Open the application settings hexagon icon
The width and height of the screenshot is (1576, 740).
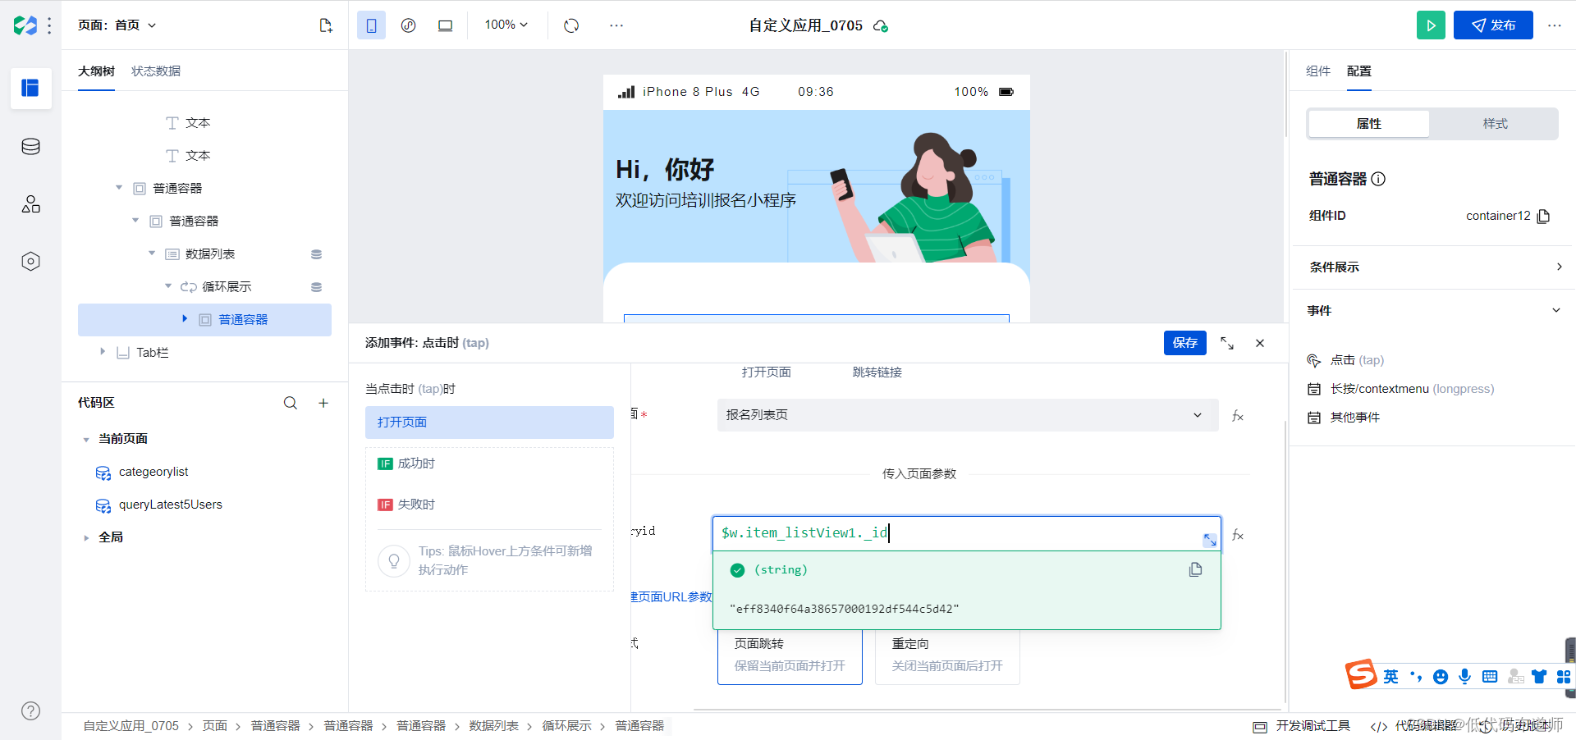30,262
